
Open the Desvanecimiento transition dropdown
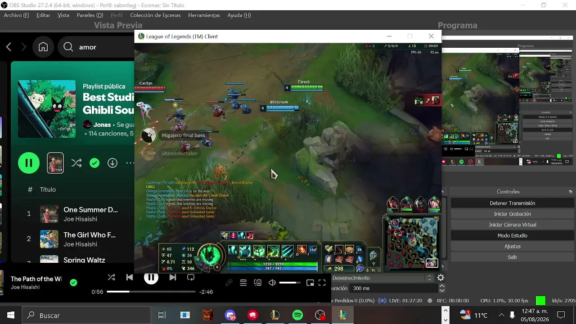point(382,278)
